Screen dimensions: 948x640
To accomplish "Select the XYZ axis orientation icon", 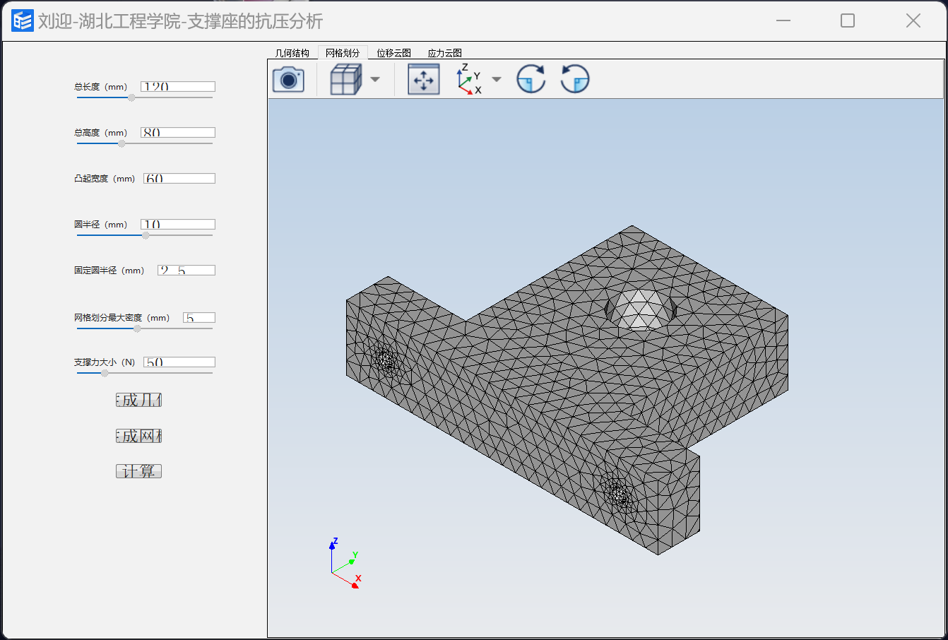I will coord(469,79).
